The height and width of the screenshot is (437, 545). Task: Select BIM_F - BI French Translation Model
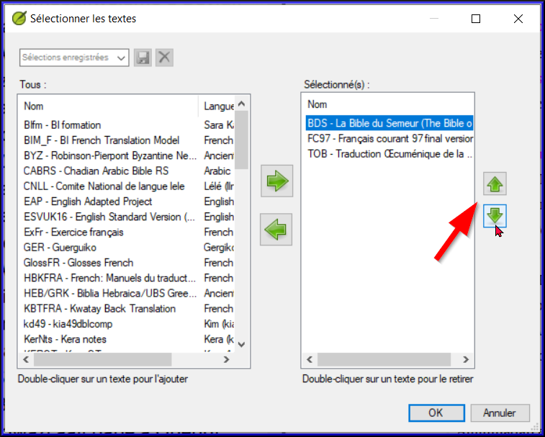(102, 140)
